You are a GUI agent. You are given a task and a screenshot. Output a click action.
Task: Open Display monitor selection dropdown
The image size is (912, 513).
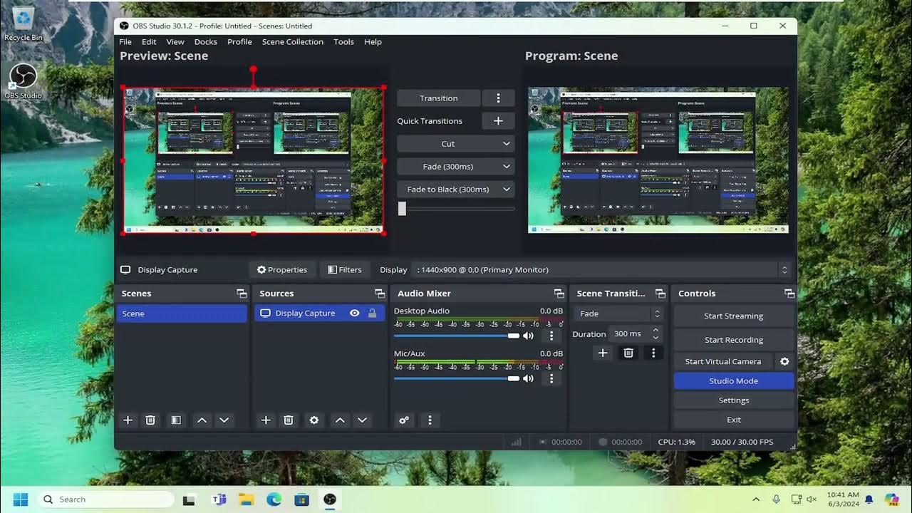(x=602, y=270)
